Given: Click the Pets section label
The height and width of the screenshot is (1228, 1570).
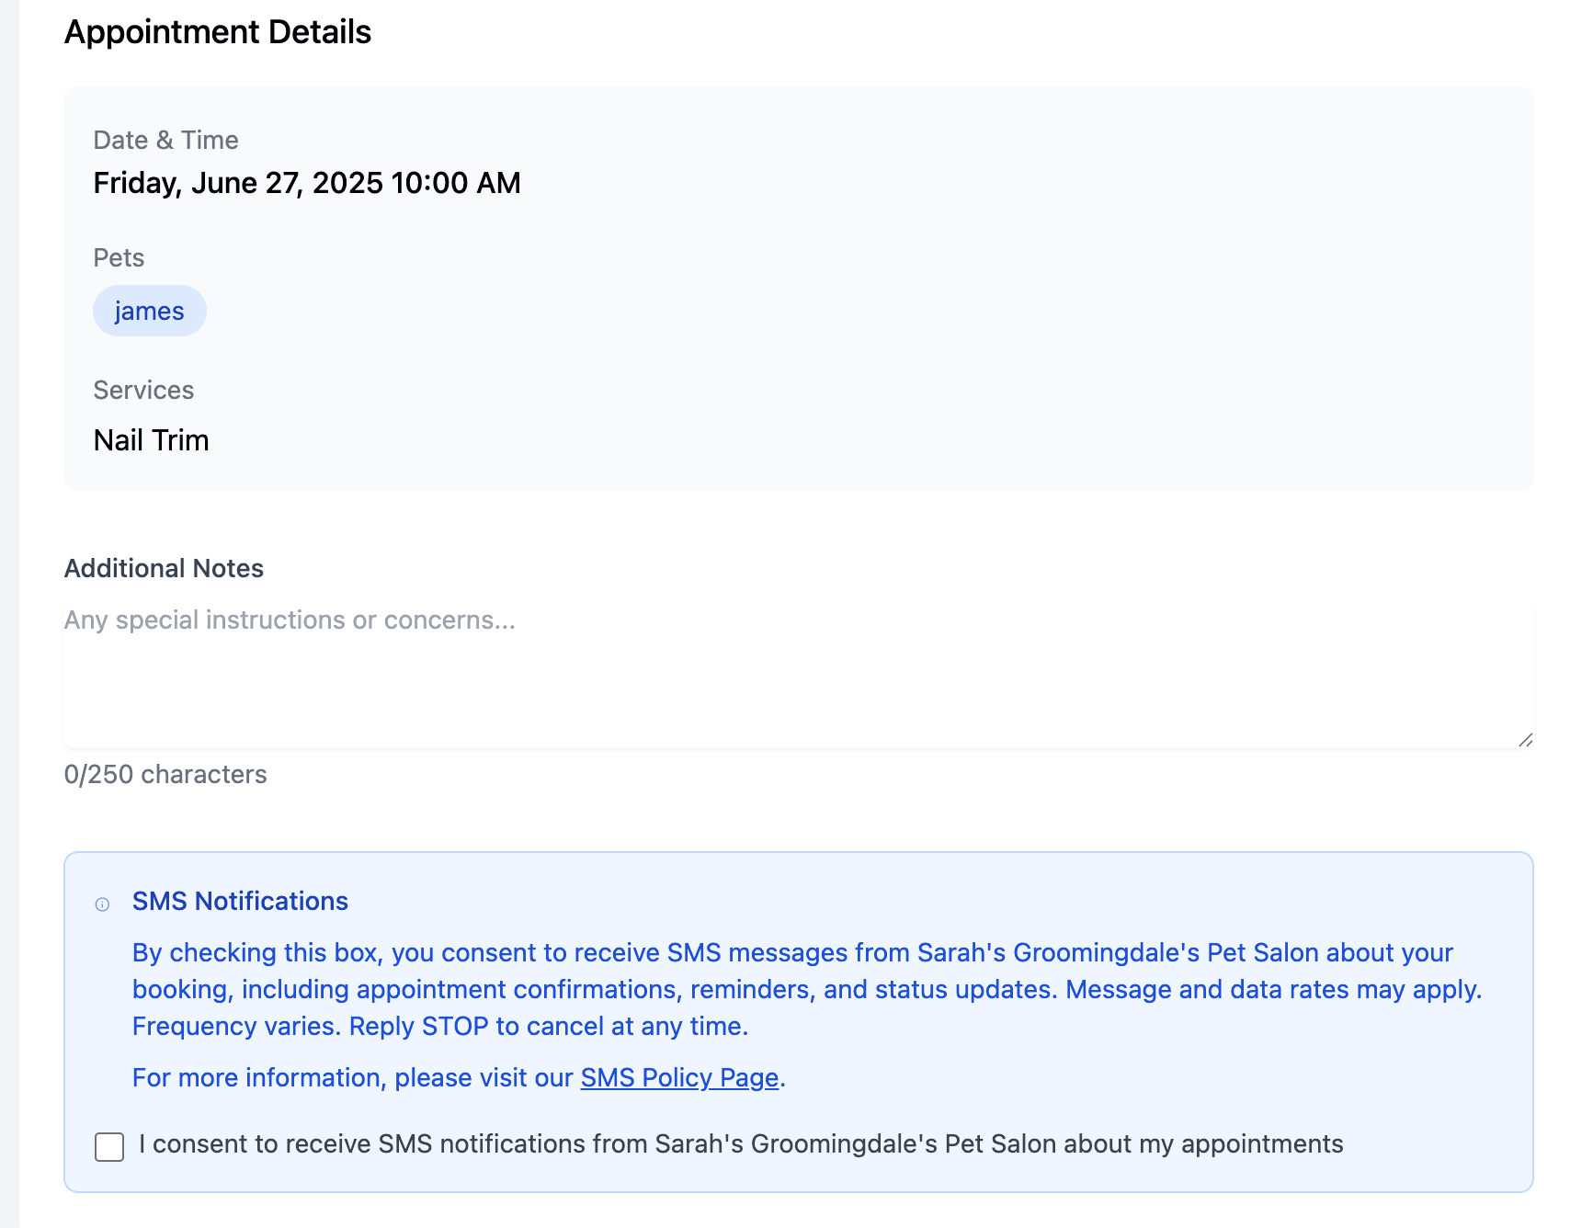Looking at the screenshot, I should 118,258.
